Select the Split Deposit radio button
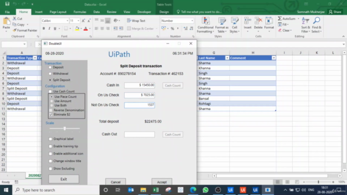Screen dimensions: 347x195 click(50, 80)
